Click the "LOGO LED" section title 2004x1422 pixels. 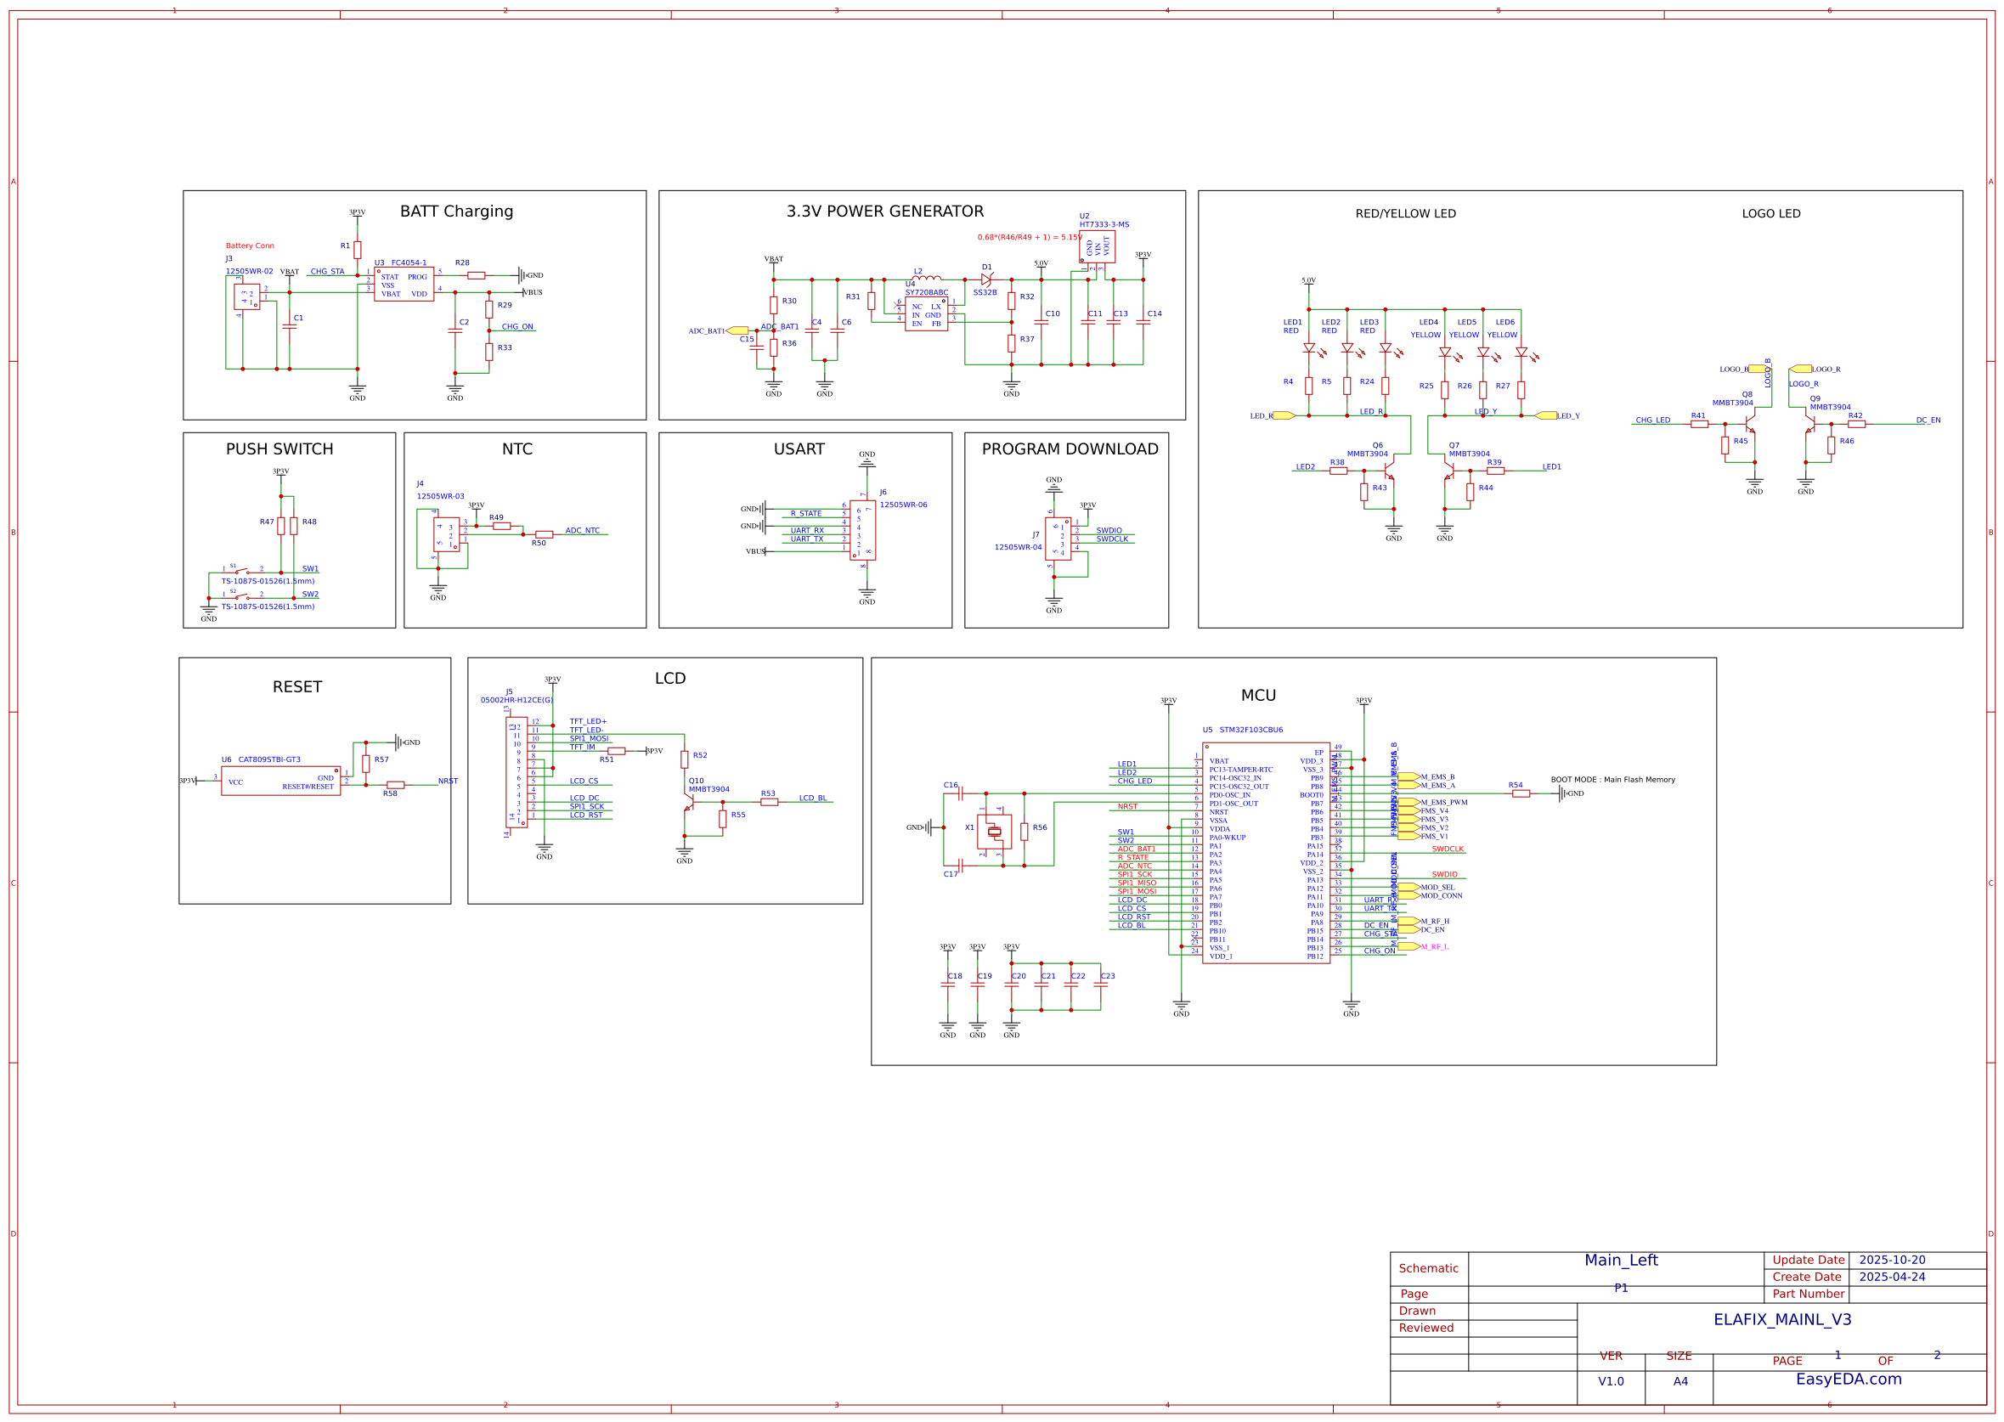point(1771,214)
